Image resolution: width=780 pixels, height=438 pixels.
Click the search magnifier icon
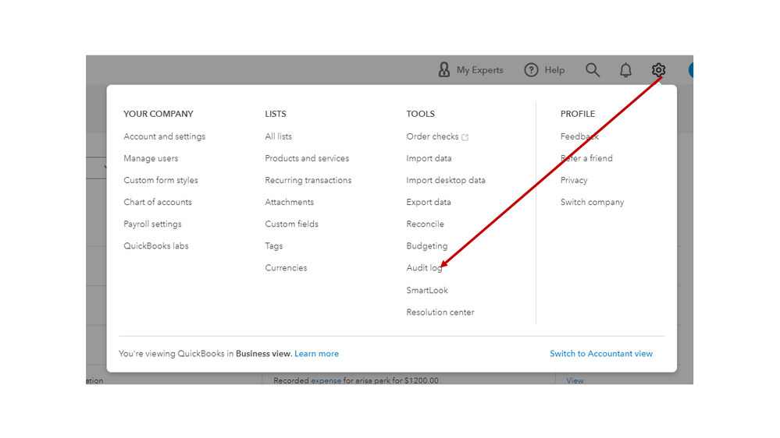593,70
